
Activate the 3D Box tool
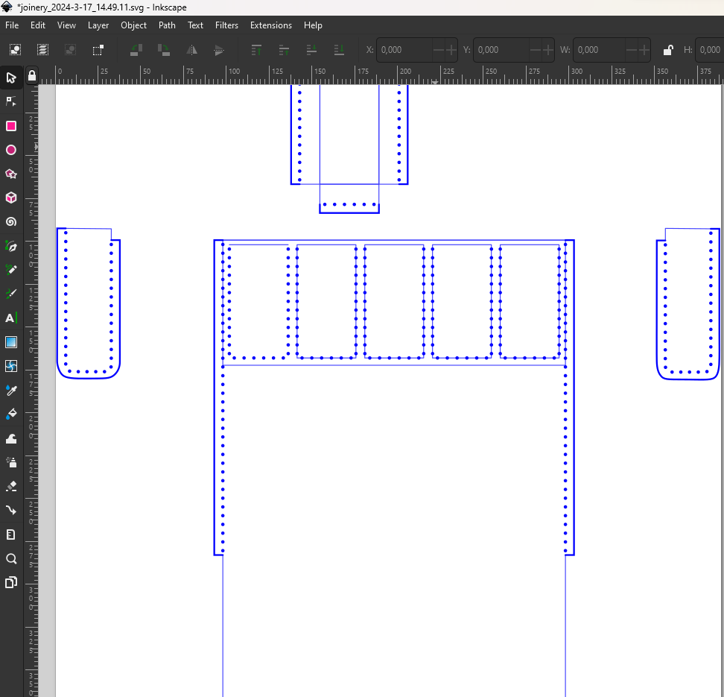click(x=11, y=198)
